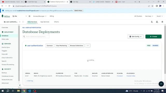
Task: Open Task View in taskbar
Action: point(13,91)
